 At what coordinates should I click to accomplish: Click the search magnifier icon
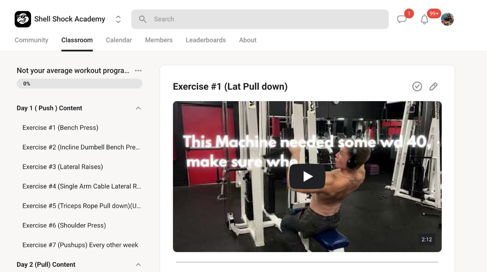click(x=143, y=19)
